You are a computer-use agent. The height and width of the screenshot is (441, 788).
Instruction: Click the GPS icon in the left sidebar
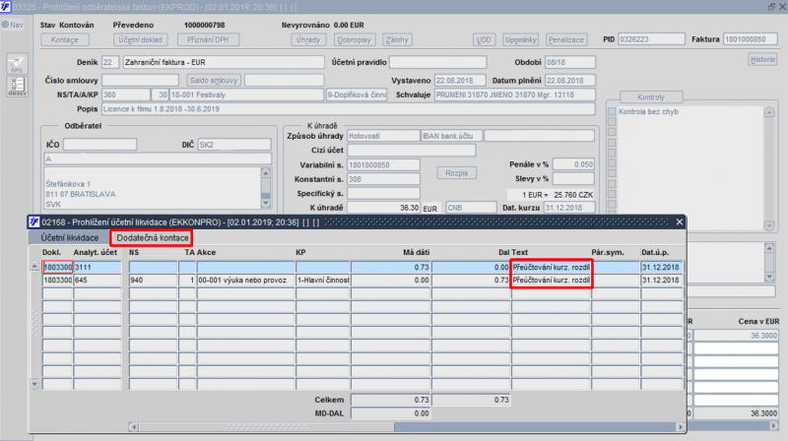(x=17, y=63)
